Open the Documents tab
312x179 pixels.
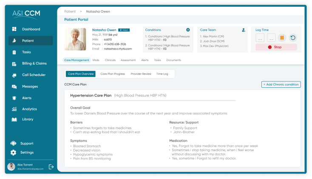[174, 60]
